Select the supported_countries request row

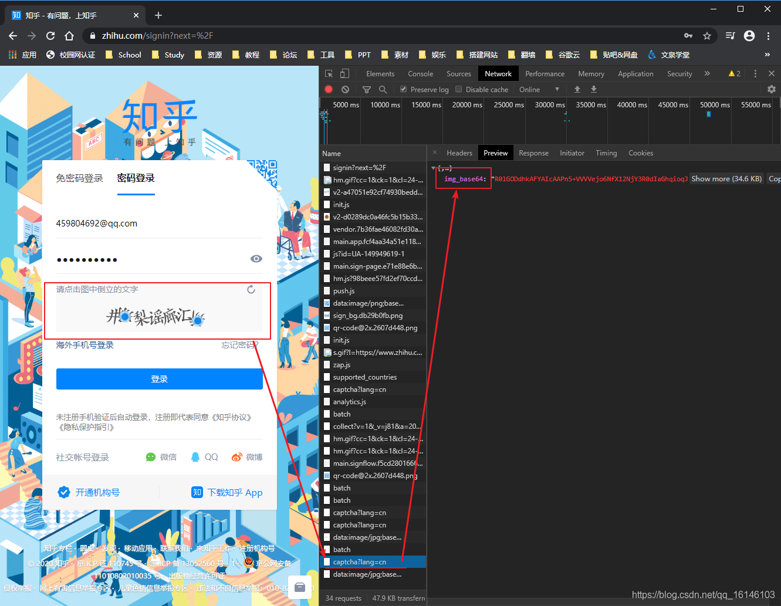pyautogui.click(x=373, y=377)
